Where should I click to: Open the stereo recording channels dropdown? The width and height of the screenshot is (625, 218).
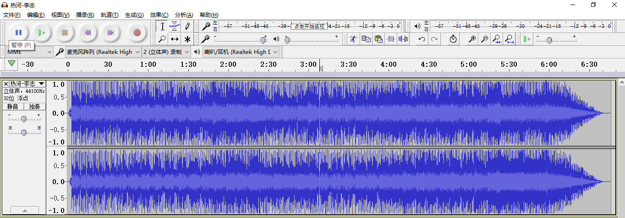click(166, 52)
